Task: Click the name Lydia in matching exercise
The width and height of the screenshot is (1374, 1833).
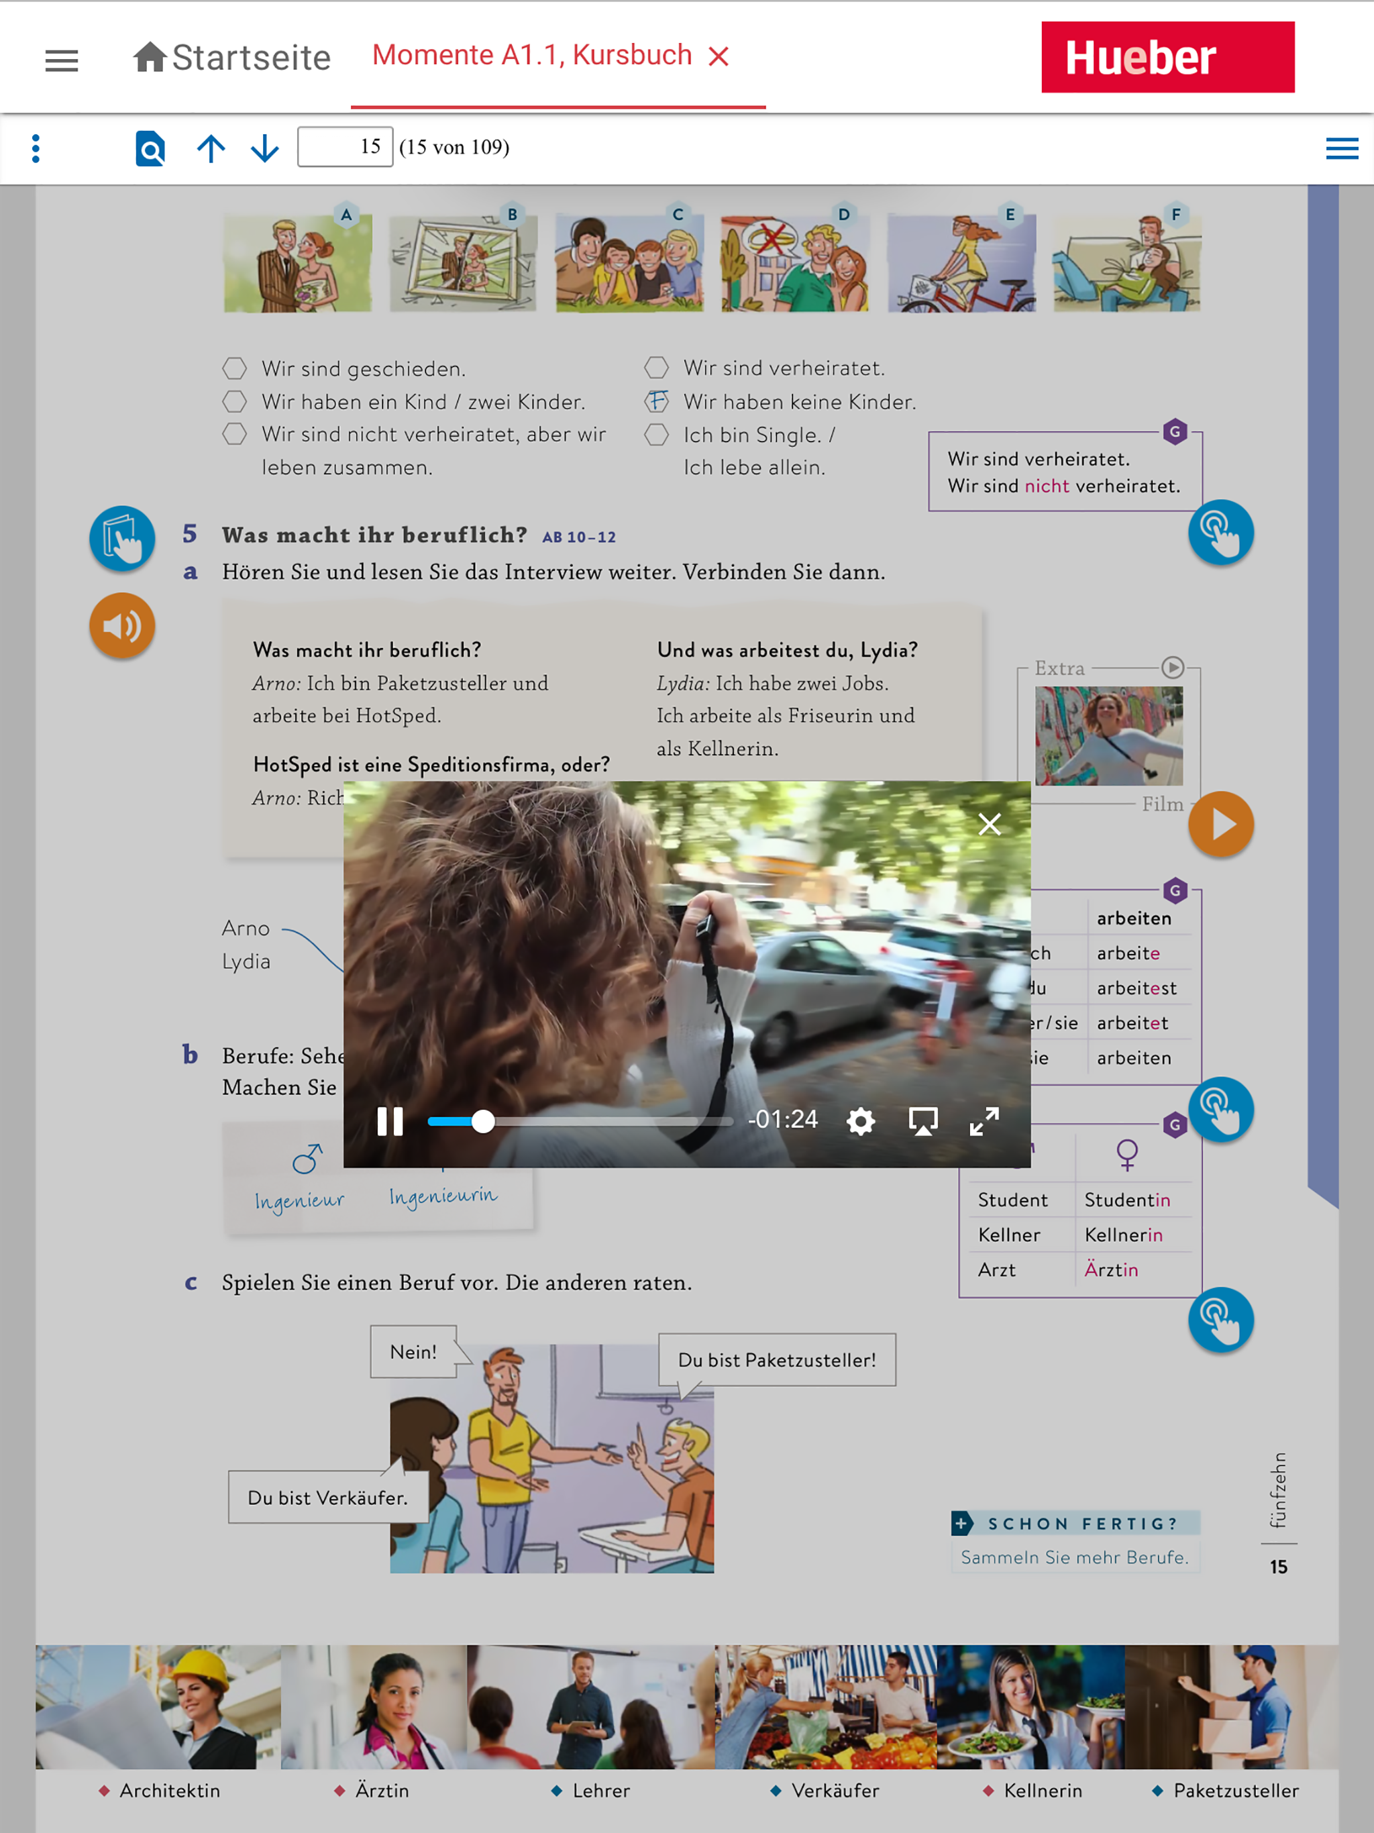Action: pyautogui.click(x=246, y=961)
